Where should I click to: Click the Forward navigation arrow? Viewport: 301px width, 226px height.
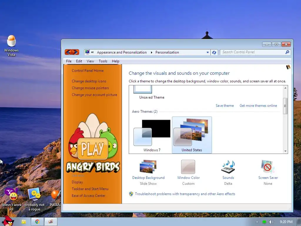(76, 52)
